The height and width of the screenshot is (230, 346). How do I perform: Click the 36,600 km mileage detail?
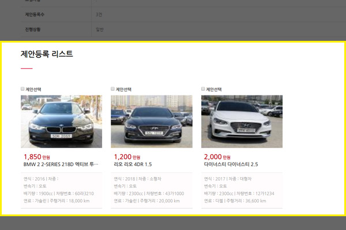click(254, 201)
